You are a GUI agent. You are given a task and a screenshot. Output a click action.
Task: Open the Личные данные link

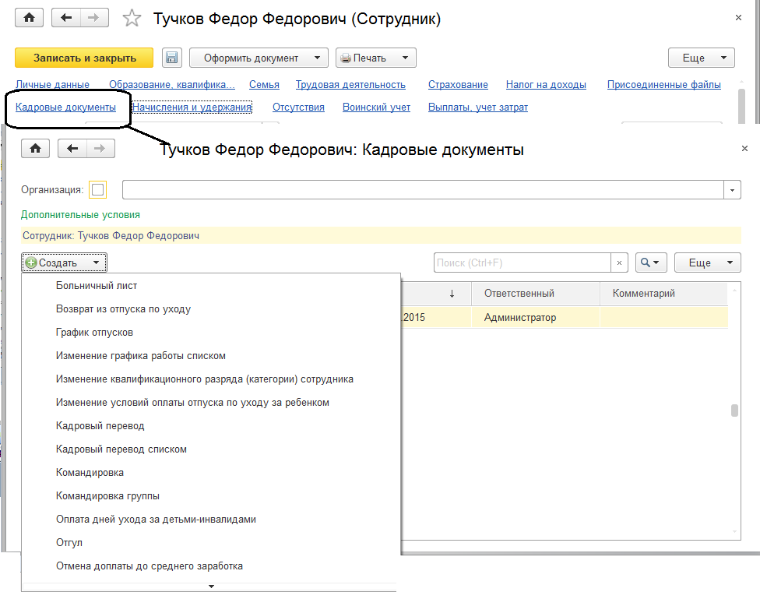click(x=52, y=84)
